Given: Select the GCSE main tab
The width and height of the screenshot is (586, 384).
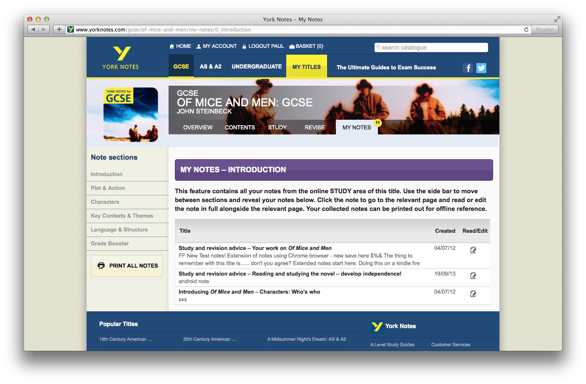Looking at the screenshot, I should click(x=181, y=66).
